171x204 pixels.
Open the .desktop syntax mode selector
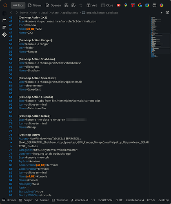click(163, 200)
